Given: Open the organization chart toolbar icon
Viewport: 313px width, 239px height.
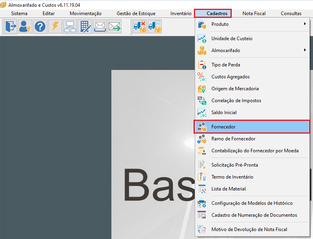Looking at the screenshot, I should tap(70, 27).
